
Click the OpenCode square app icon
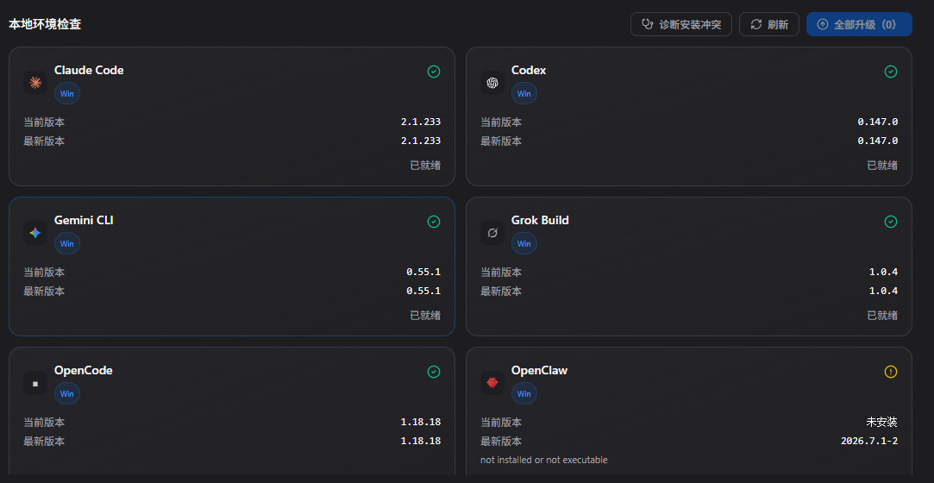pyautogui.click(x=35, y=383)
